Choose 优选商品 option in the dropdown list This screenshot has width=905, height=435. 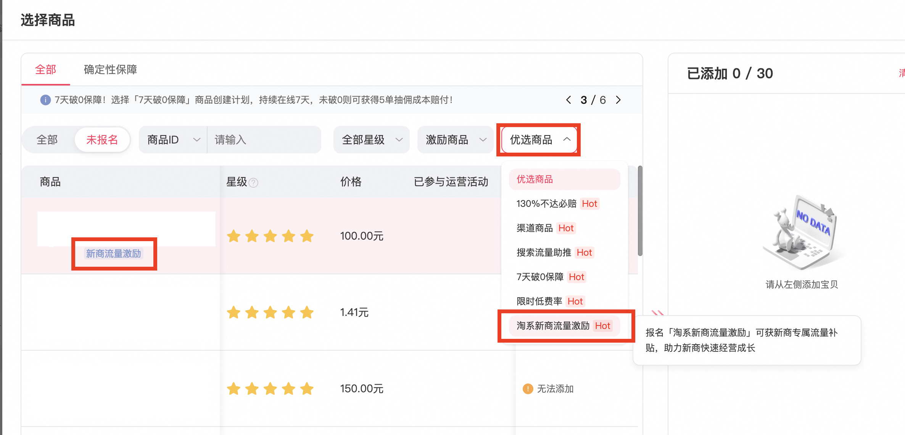(564, 179)
